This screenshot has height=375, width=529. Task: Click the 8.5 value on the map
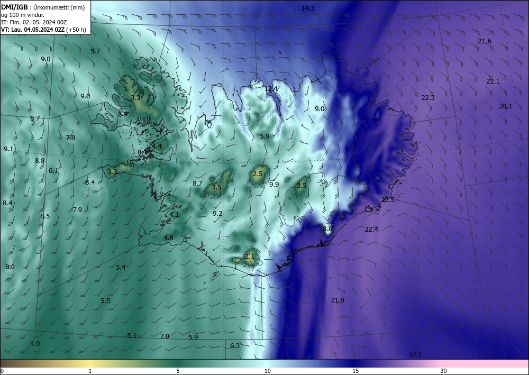(x=45, y=216)
